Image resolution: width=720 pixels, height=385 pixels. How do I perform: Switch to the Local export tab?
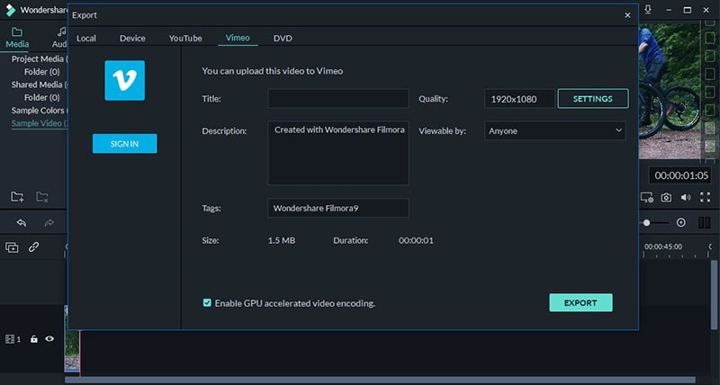tap(86, 38)
